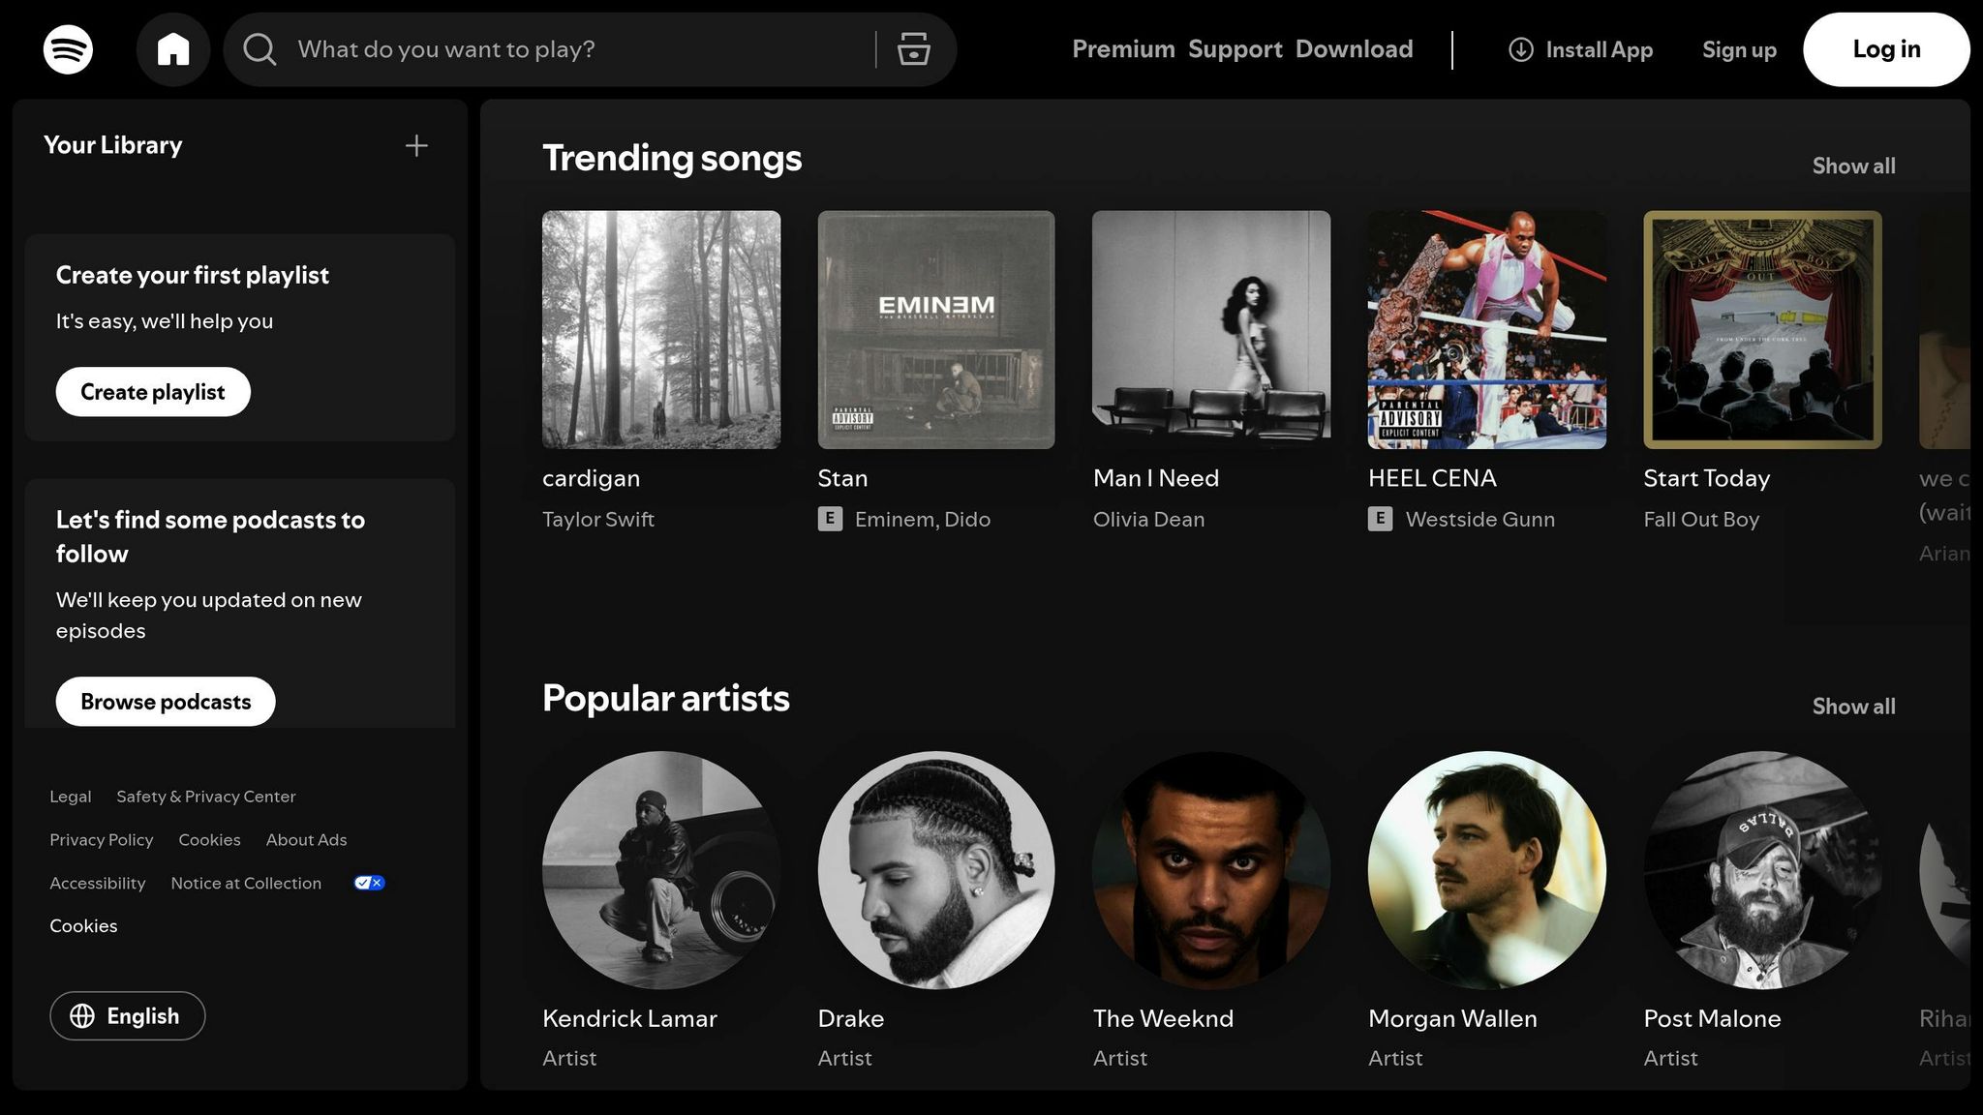Click the Westside Gunn artist name
The height and width of the screenshot is (1115, 1983).
click(x=1480, y=519)
